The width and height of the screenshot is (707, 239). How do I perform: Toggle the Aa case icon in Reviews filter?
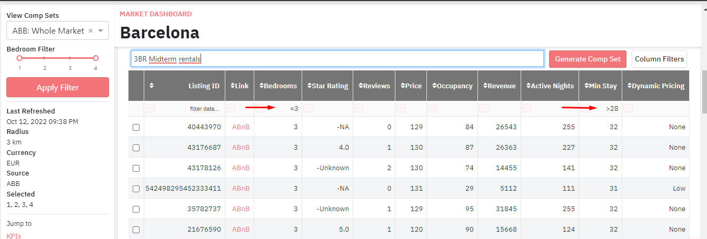pos(359,109)
